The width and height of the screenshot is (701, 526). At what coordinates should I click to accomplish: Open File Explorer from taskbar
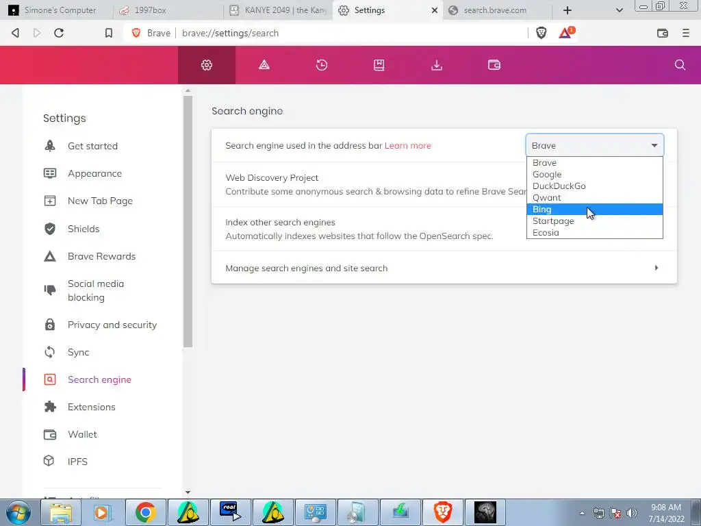click(60, 512)
